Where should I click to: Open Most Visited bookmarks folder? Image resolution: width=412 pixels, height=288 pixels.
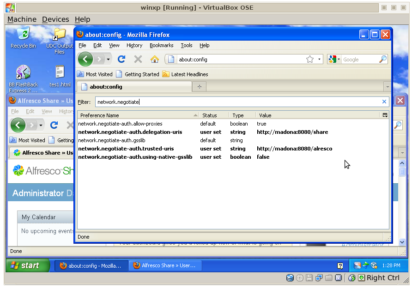click(x=95, y=74)
